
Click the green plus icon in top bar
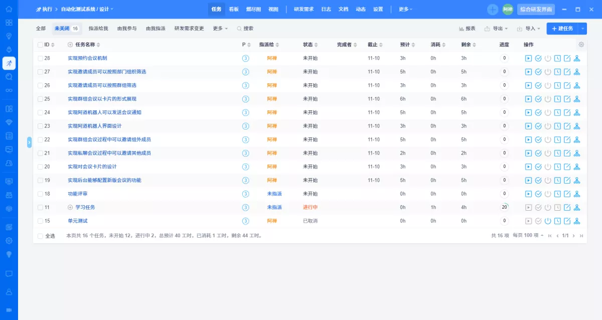[x=493, y=10]
